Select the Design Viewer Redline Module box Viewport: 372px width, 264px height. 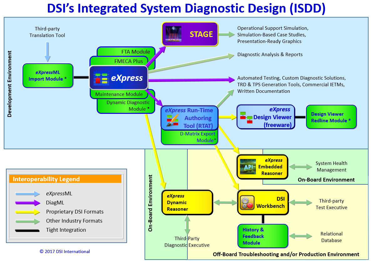[x=331, y=117]
